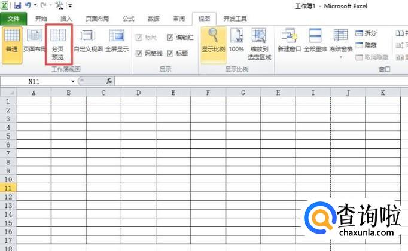Toggle the 编辑栏 formula bar checkbox
Image resolution: width=408 pixels, height=251 pixels.
[170, 38]
